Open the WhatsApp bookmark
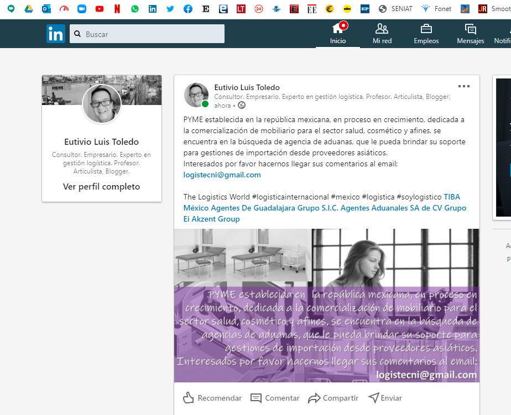This screenshot has width=511, height=415. click(135, 9)
